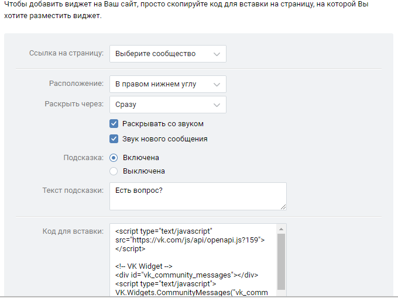This screenshot has height=298, width=398.
Task: Select the "Включена" radio button
Action: pos(114,158)
